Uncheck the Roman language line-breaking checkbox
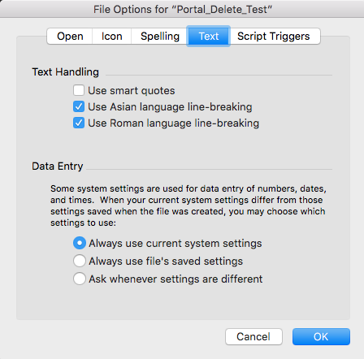Screen dimensions: 364x359 79,123
